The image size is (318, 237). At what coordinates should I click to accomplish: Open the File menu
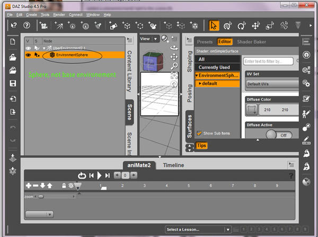click(x=10, y=15)
